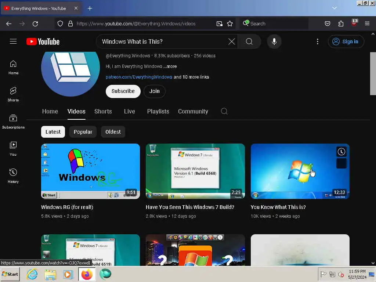This screenshot has width=376, height=282.
Task: Click the Sign in button
Action: pos(346,41)
